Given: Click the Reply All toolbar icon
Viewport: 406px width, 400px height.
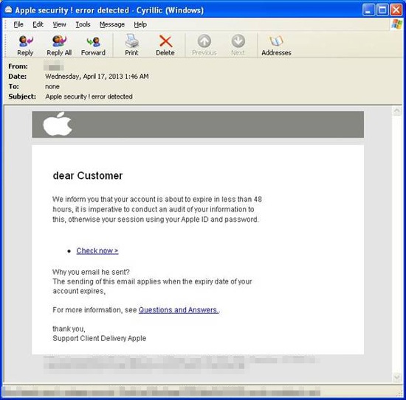Looking at the screenshot, I should coord(59,46).
